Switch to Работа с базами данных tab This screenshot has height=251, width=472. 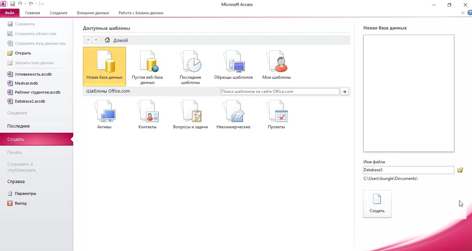tap(141, 13)
